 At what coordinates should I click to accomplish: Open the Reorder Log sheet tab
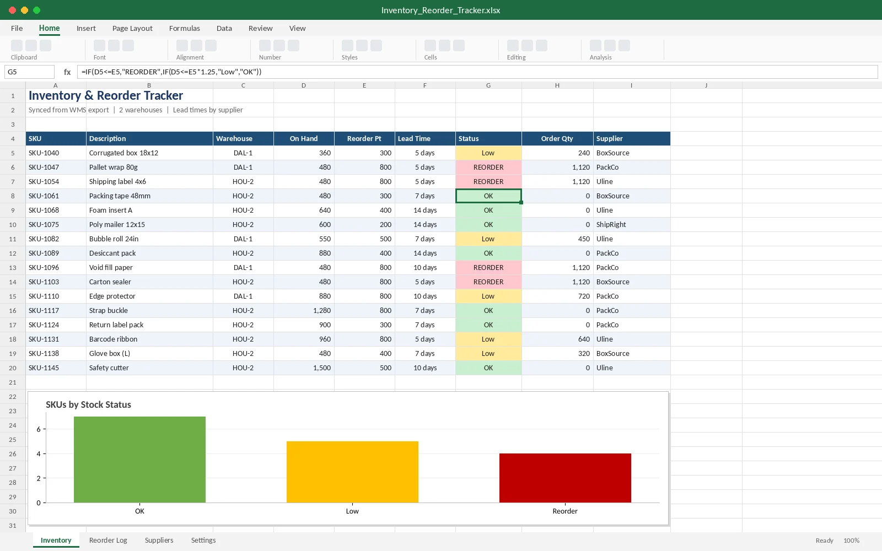[x=108, y=540]
